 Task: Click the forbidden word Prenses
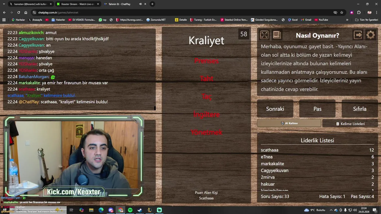[206, 61]
